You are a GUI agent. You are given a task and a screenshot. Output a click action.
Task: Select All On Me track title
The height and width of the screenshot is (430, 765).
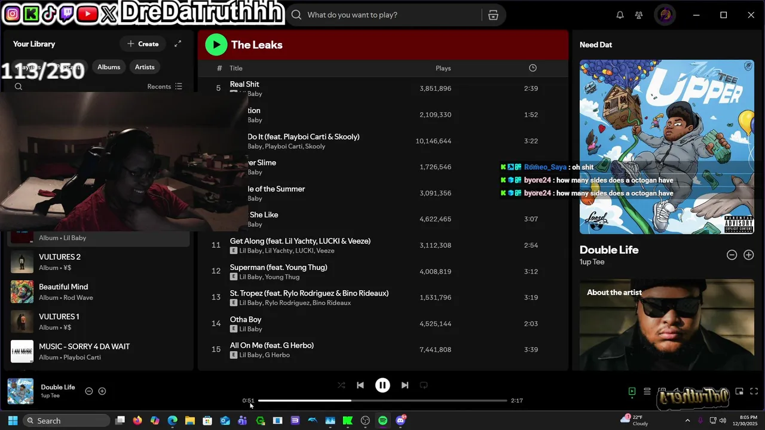coord(271,345)
